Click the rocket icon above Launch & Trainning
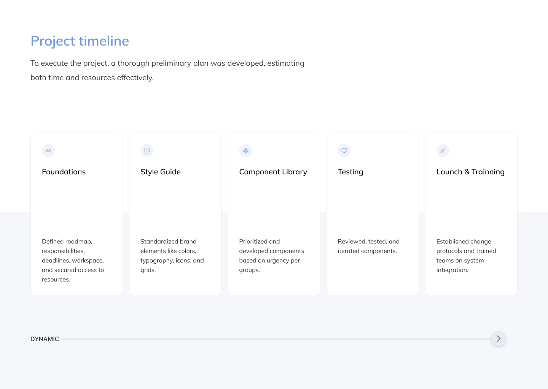 click(x=443, y=150)
